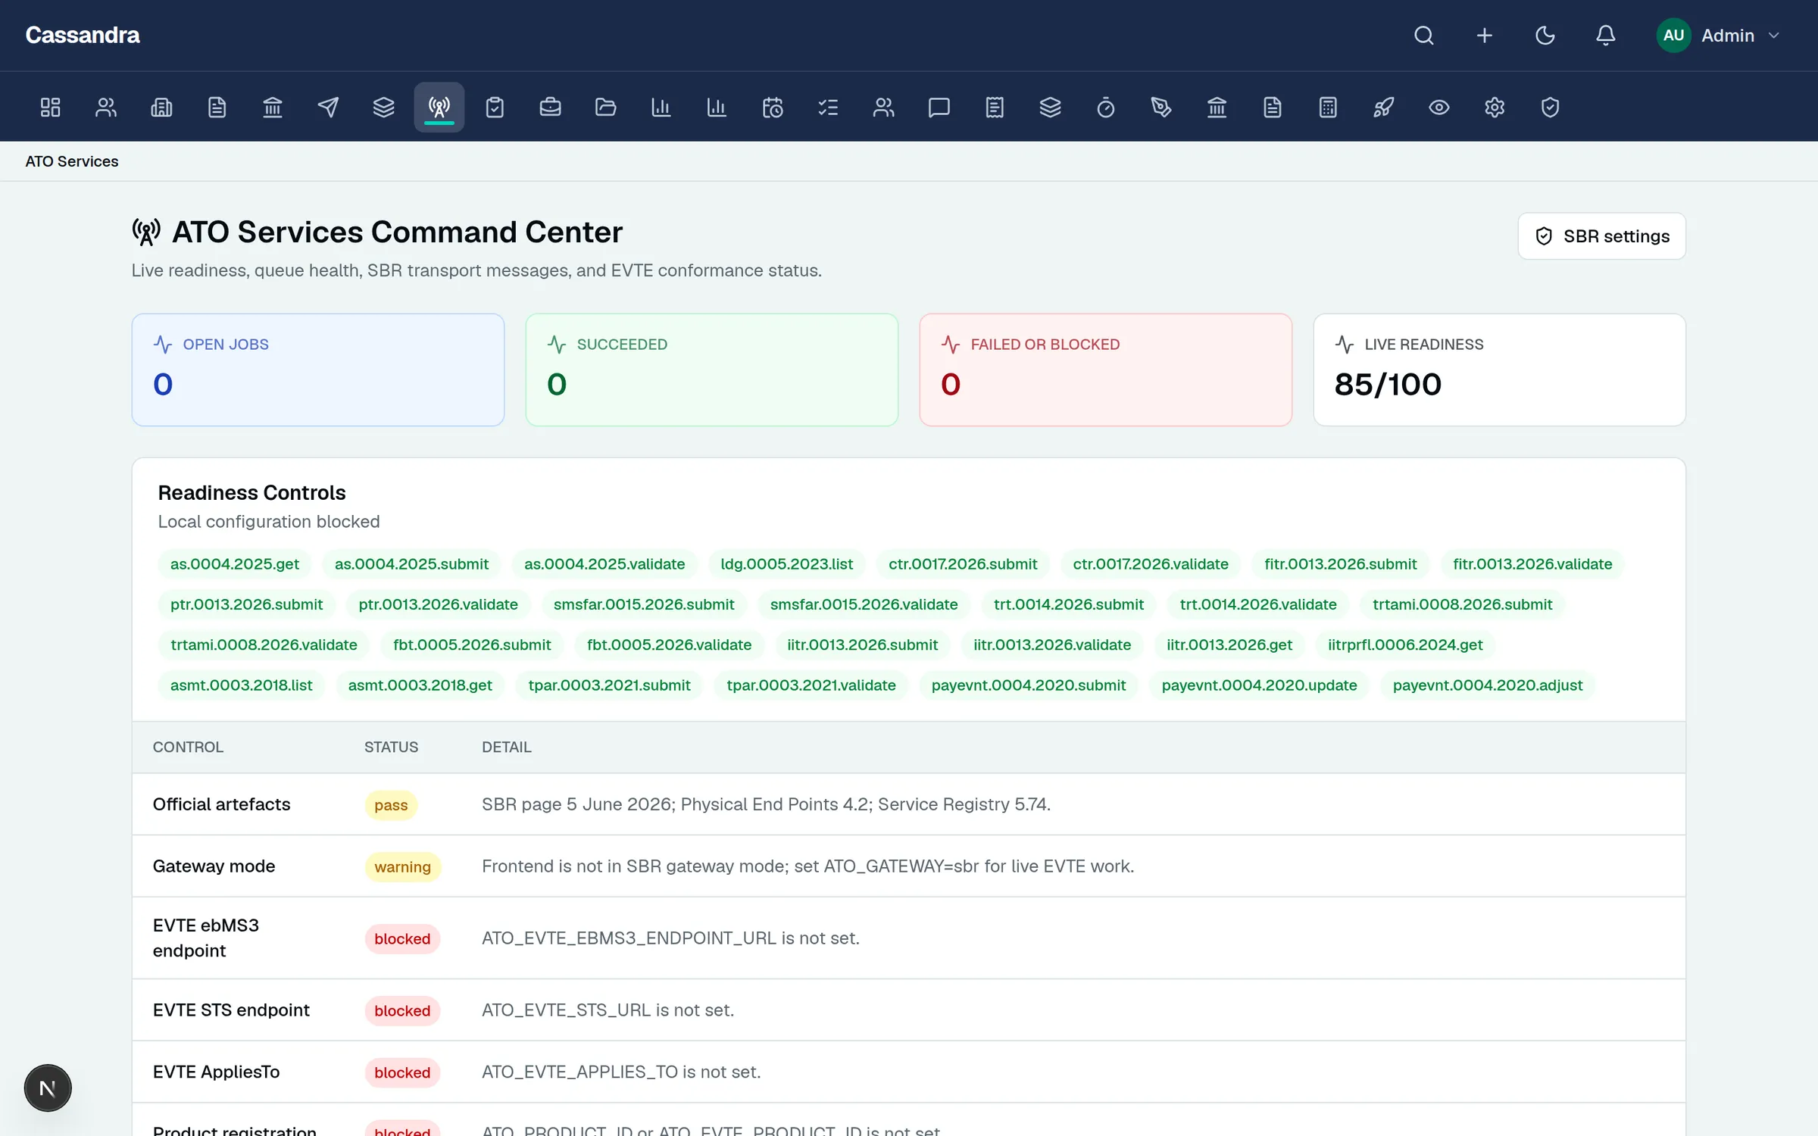Click the smsfar.0015.2026.submit tag
Image resolution: width=1818 pixels, height=1136 pixels.
644,604
